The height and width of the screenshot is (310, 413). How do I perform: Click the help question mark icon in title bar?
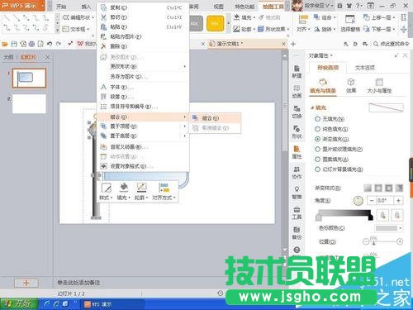tap(358, 6)
